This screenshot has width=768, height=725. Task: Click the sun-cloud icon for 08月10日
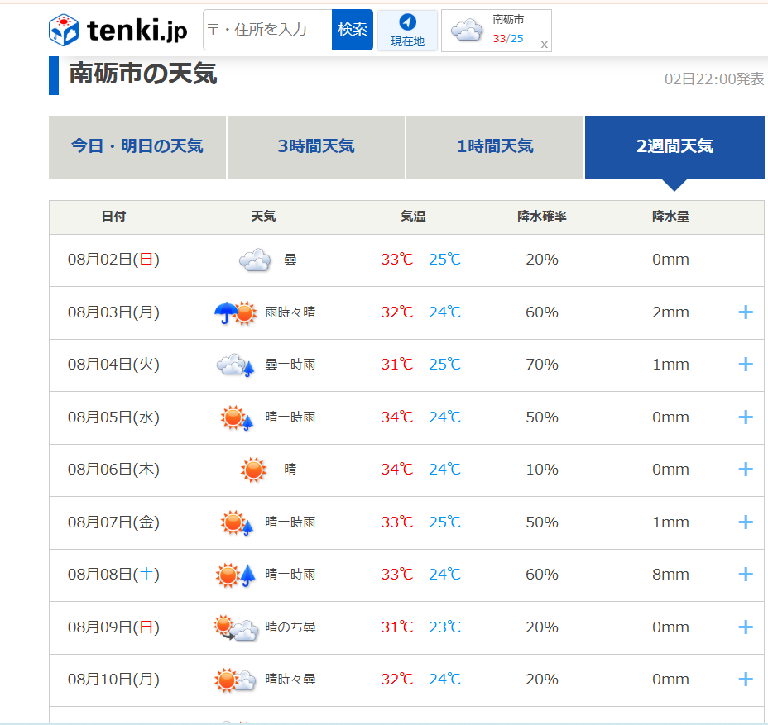point(236,680)
